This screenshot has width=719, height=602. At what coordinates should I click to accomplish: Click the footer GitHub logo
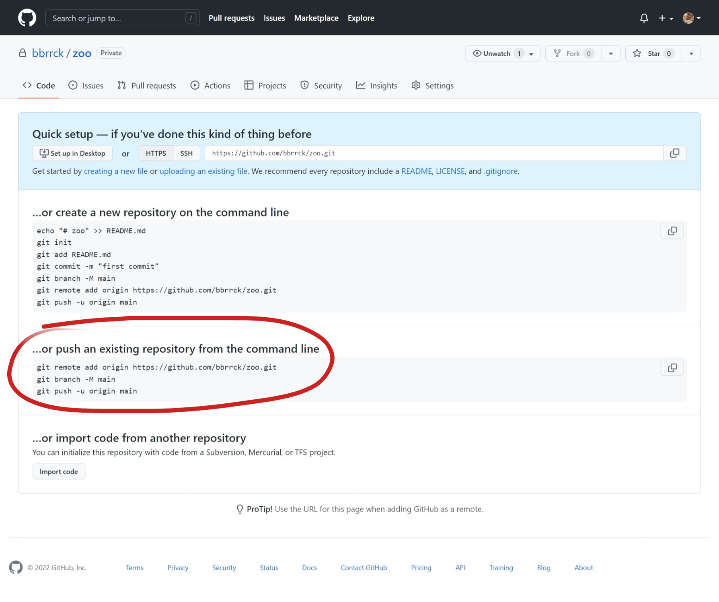coord(16,567)
